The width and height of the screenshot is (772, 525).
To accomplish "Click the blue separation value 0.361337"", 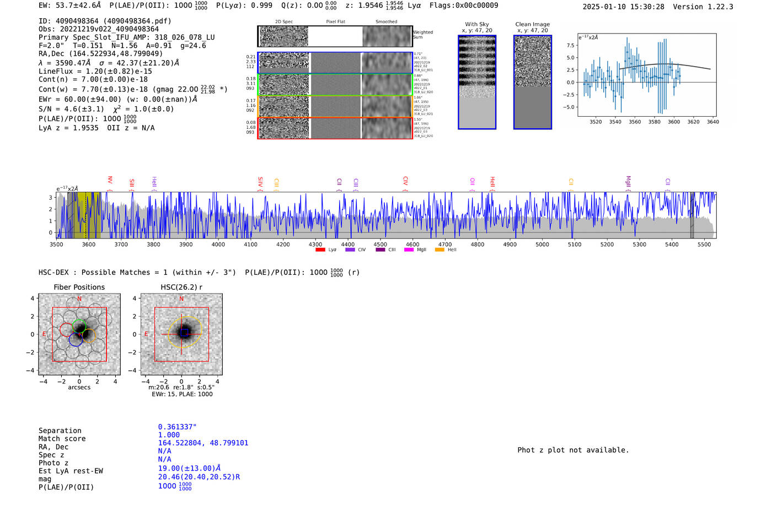I will [177, 427].
